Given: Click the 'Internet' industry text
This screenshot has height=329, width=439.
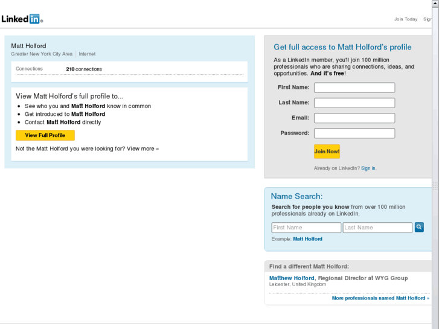Looking at the screenshot, I should [x=87, y=54].
